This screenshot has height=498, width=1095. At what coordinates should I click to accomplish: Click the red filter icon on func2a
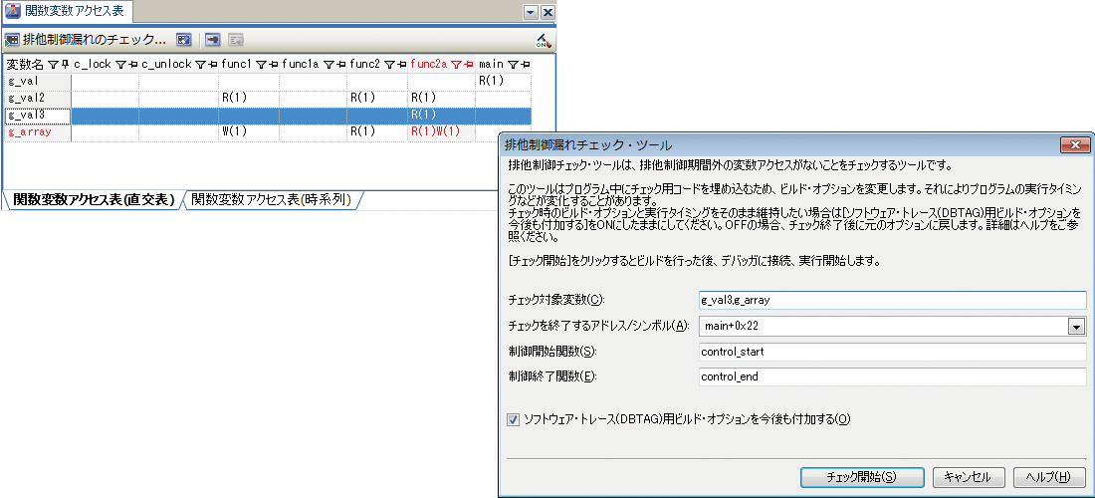[x=456, y=65]
